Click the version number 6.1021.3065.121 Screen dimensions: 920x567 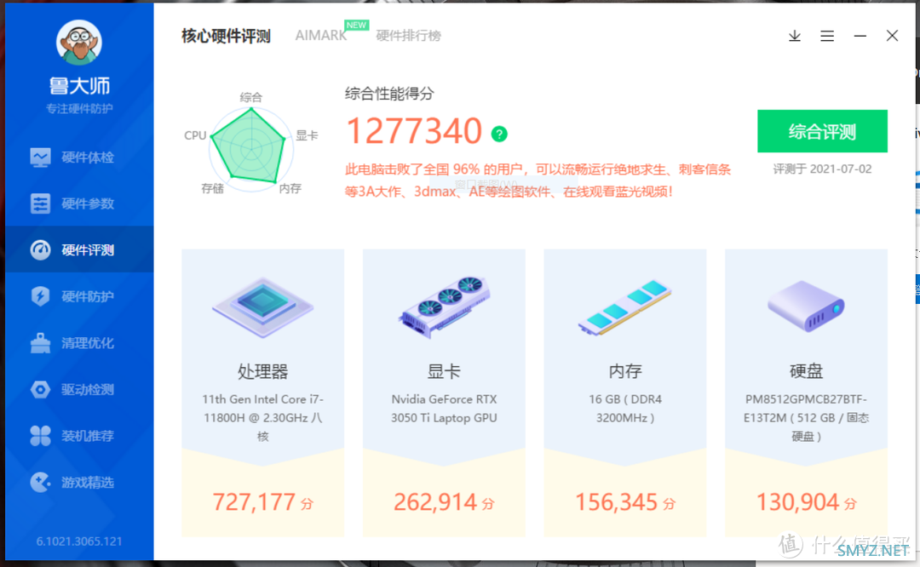(79, 541)
